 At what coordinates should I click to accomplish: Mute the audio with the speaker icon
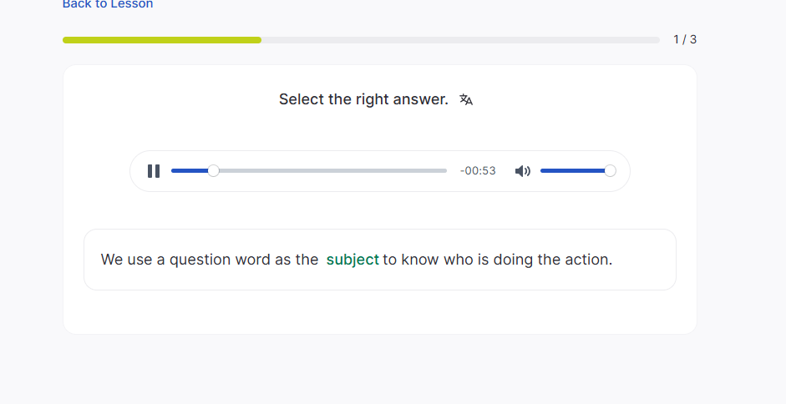pyautogui.click(x=523, y=171)
